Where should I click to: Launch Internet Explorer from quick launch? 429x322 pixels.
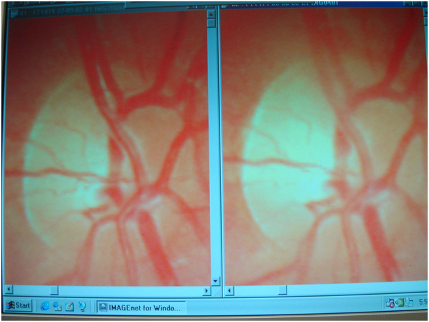point(45,306)
